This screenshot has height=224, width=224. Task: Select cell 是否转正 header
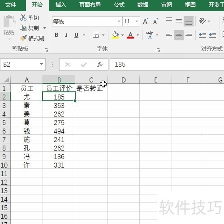click(91, 88)
